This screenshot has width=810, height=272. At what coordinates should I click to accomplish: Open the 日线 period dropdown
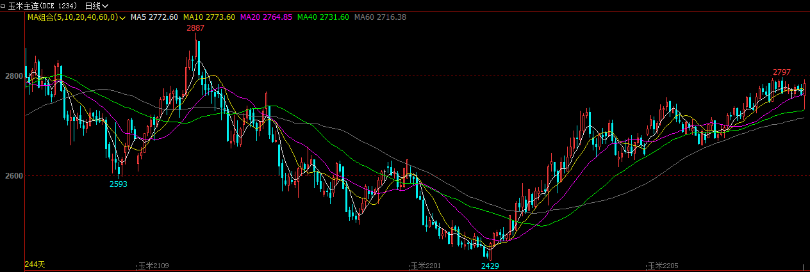click(97, 5)
